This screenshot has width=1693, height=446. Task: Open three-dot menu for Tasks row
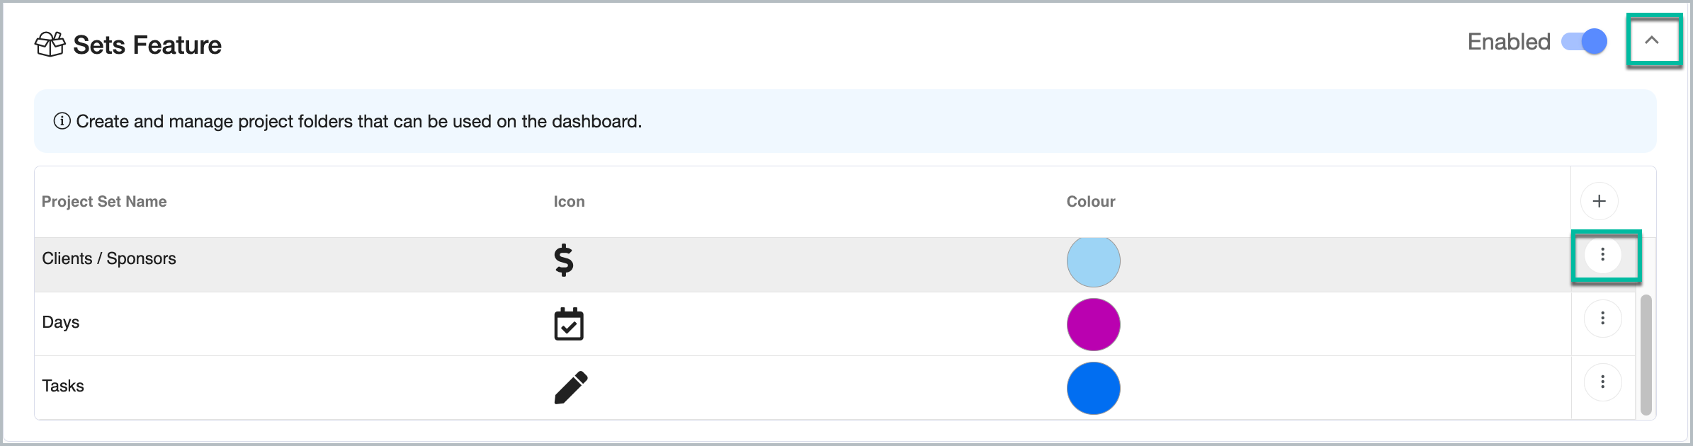click(x=1603, y=382)
